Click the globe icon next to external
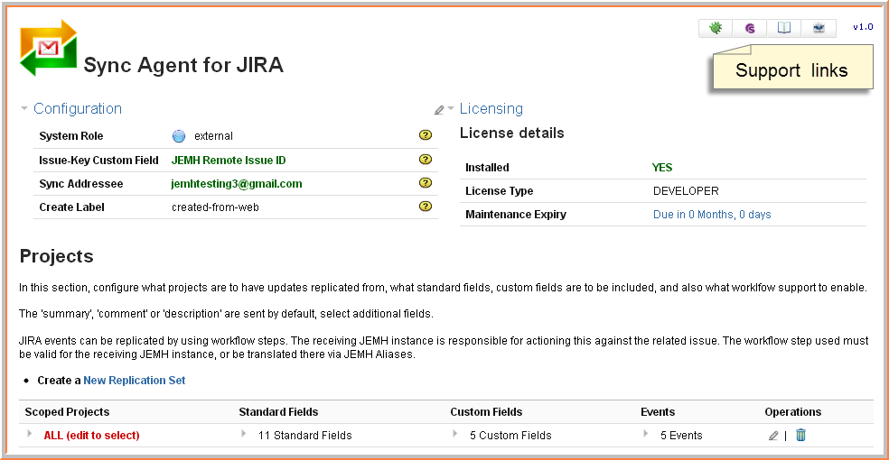 tap(179, 136)
